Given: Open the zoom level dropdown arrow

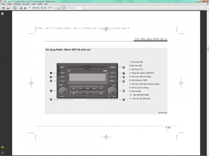Looking at the screenshot, I should 54,8.
